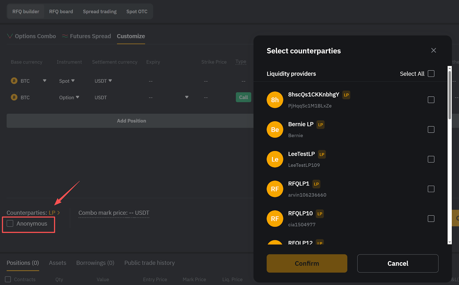Expand the USDT settlement currency dropdown

[103, 81]
